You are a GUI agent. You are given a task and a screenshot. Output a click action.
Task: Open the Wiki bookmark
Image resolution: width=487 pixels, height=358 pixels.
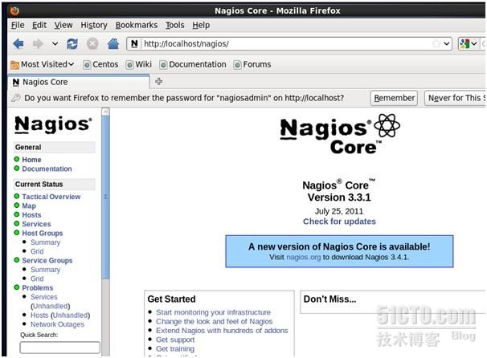click(139, 64)
